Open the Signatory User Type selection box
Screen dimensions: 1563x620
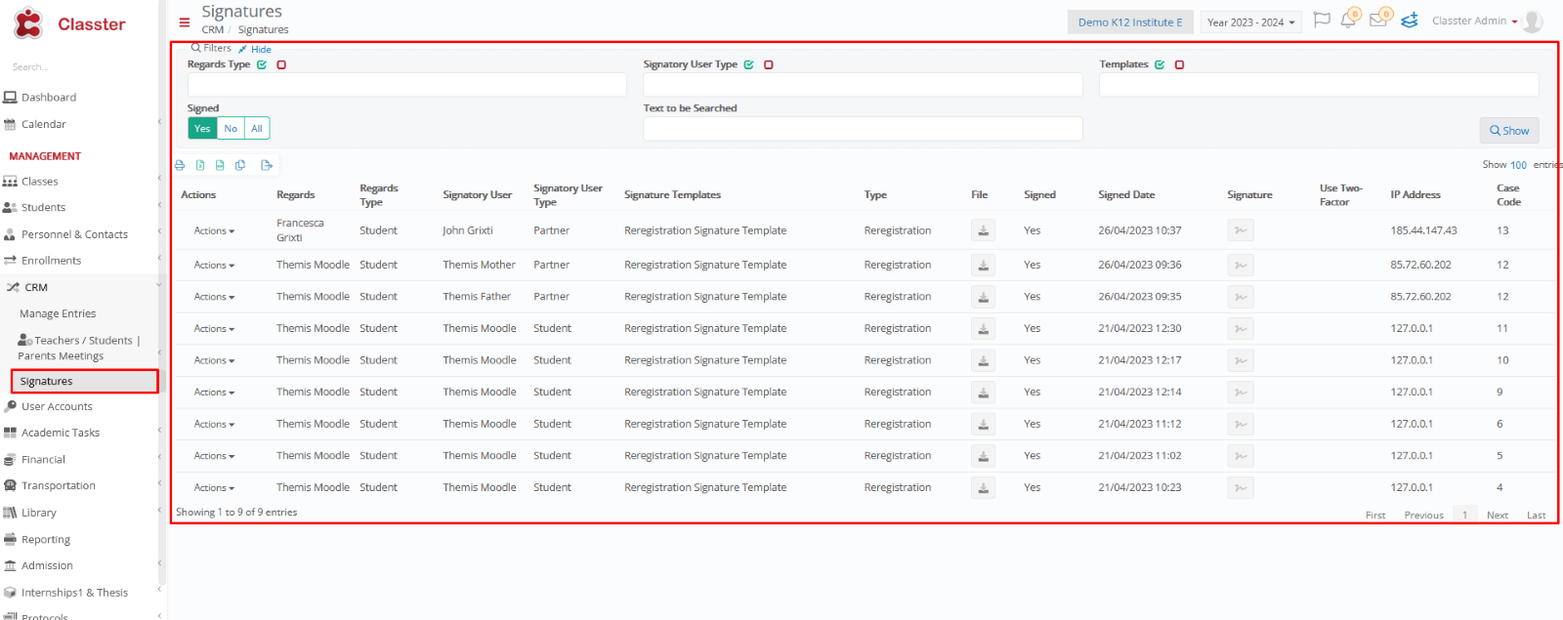(863, 85)
